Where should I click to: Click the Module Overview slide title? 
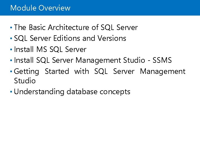pyautogui.click(x=40, y=8)
